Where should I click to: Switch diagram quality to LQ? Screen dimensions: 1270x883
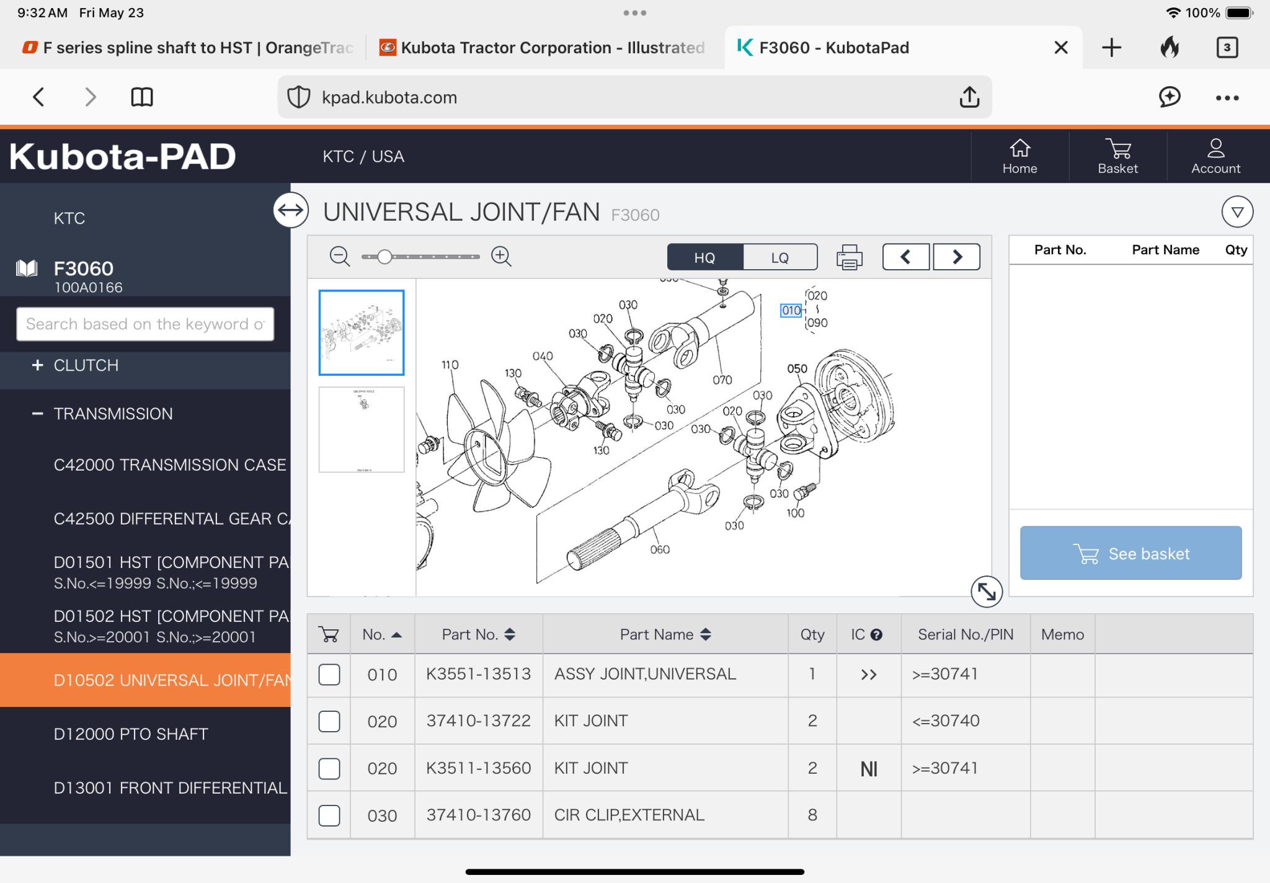[x=780, y=257]
